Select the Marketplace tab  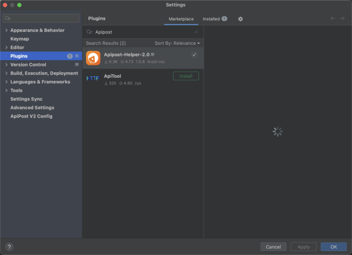[181, 19]
